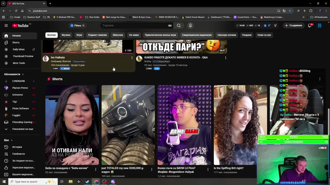Open Pirate Software channel
The width and height of the screenshot is (330, 185).
coord(20,108)
